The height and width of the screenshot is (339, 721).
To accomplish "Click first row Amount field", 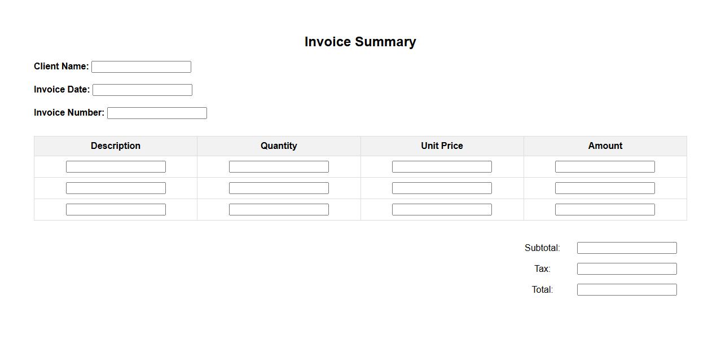I will (x=605, y=166).
